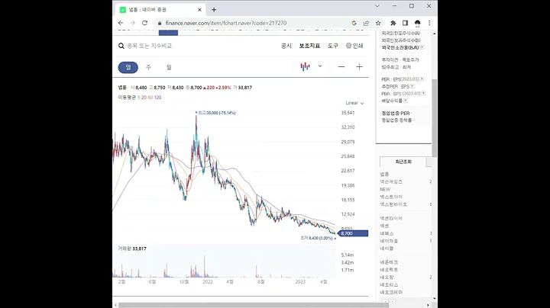Image resolution: width=550 pixels, height=308 pixels.
Task: Select the daily (일) period pill
Action: pos(128,67)
